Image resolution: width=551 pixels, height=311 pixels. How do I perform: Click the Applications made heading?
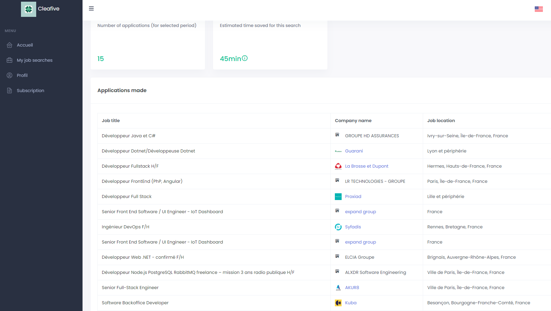coord(122,90)
